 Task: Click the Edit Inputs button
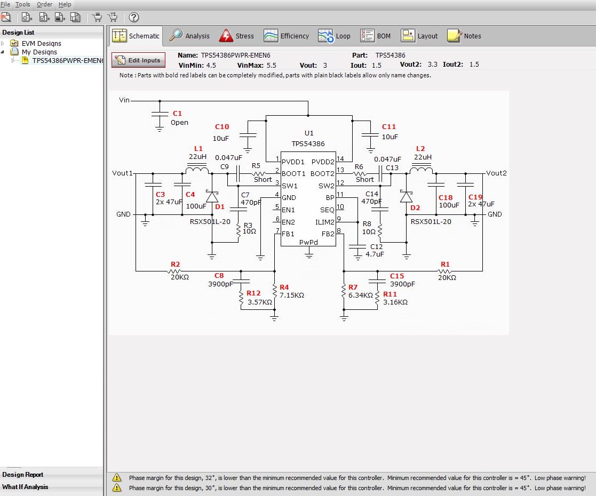coord(138,60)
